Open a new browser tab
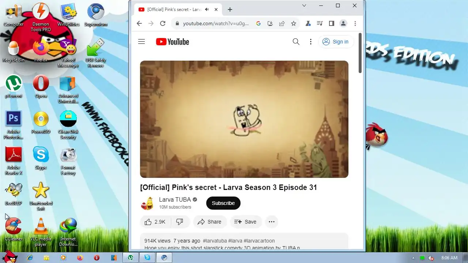The width and height of the screenshot is (468, 263). 230,9
